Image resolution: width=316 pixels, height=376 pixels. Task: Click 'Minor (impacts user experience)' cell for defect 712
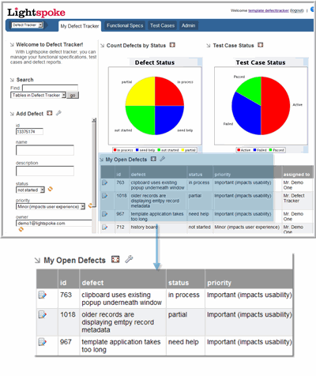click(x=246, y=227)
